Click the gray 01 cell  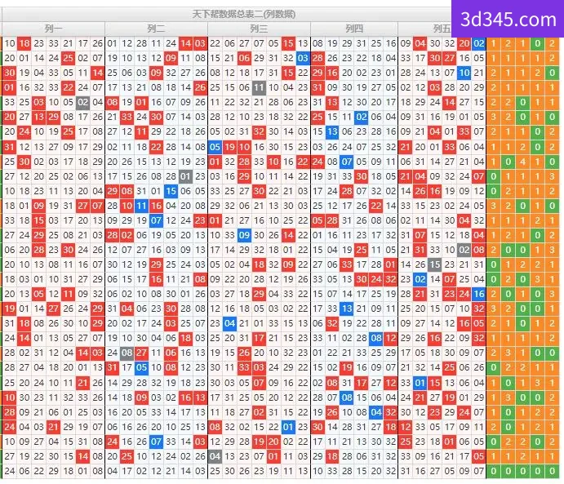pyautogui.click(x=185, y=176)
